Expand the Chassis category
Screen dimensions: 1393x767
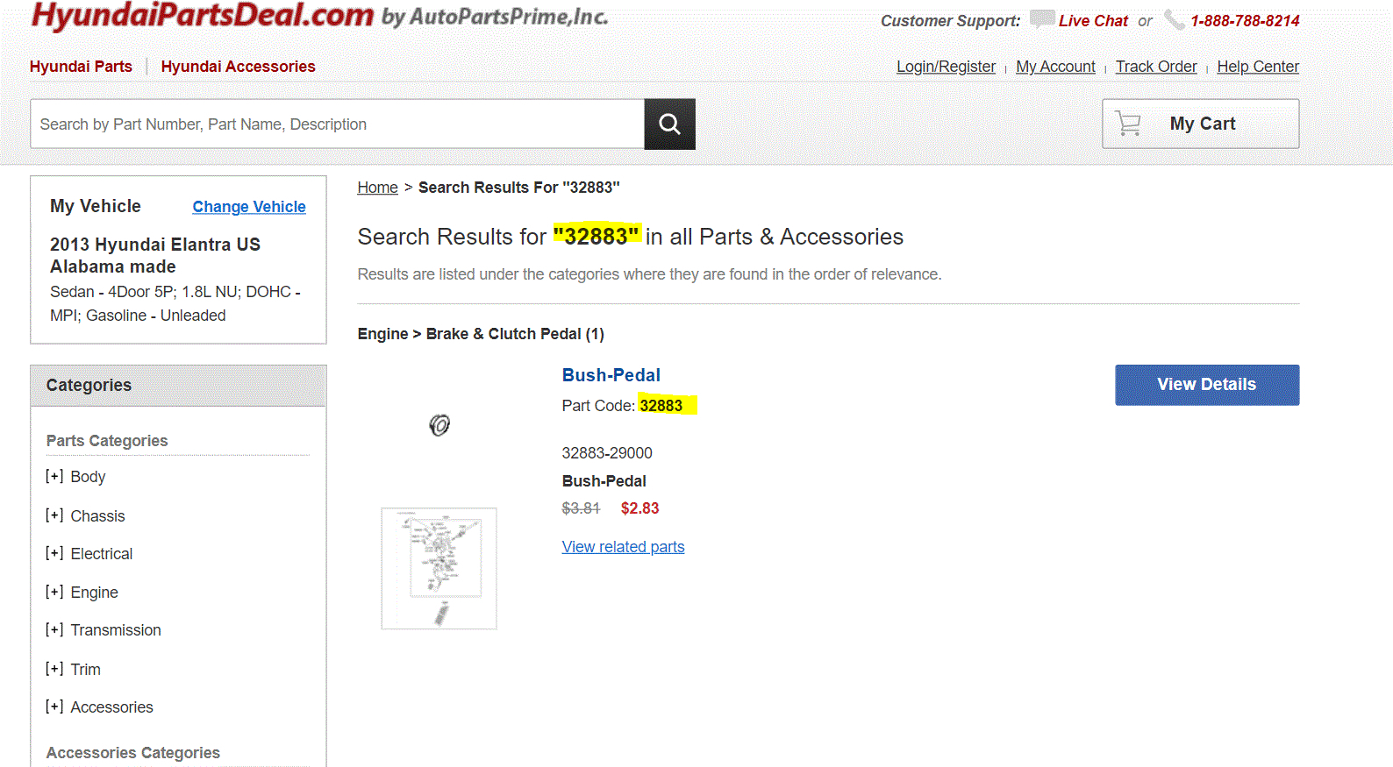pos(54,515)
